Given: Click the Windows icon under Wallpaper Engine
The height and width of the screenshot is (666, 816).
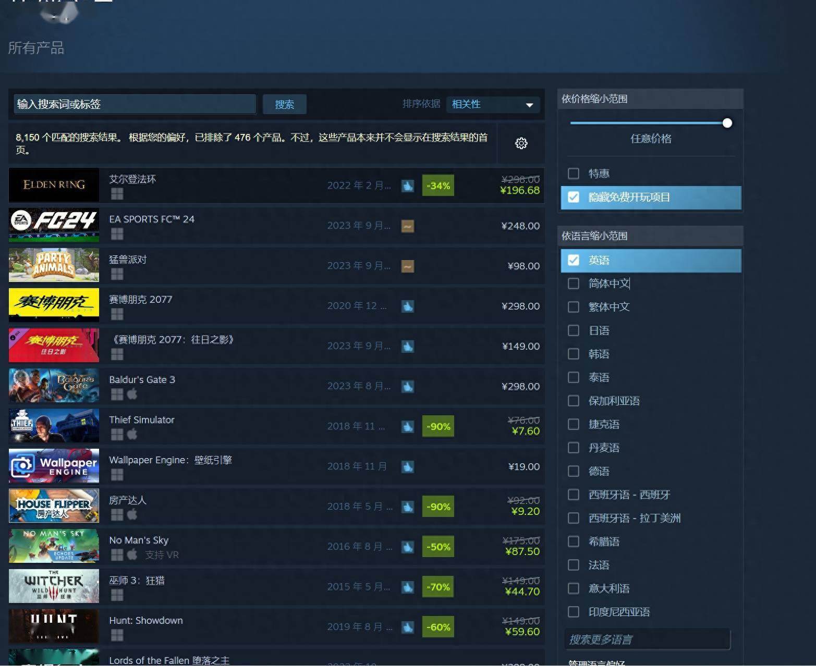Looking at the screenshot, I should 117,475.
